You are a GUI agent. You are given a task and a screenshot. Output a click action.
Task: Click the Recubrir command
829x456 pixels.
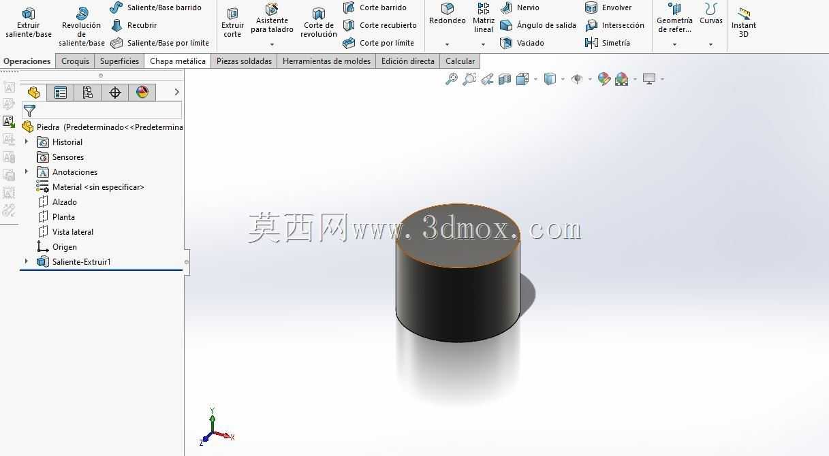[x=134, y=25]
